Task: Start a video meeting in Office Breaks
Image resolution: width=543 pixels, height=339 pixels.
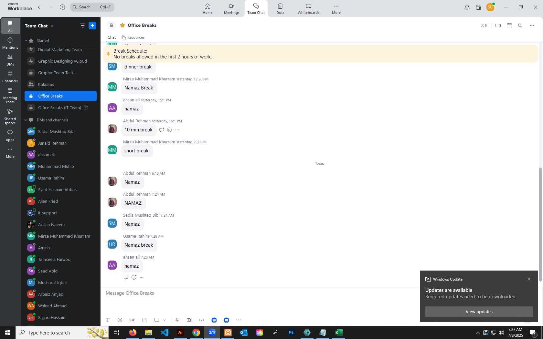Action: click(x=498, y=26)
